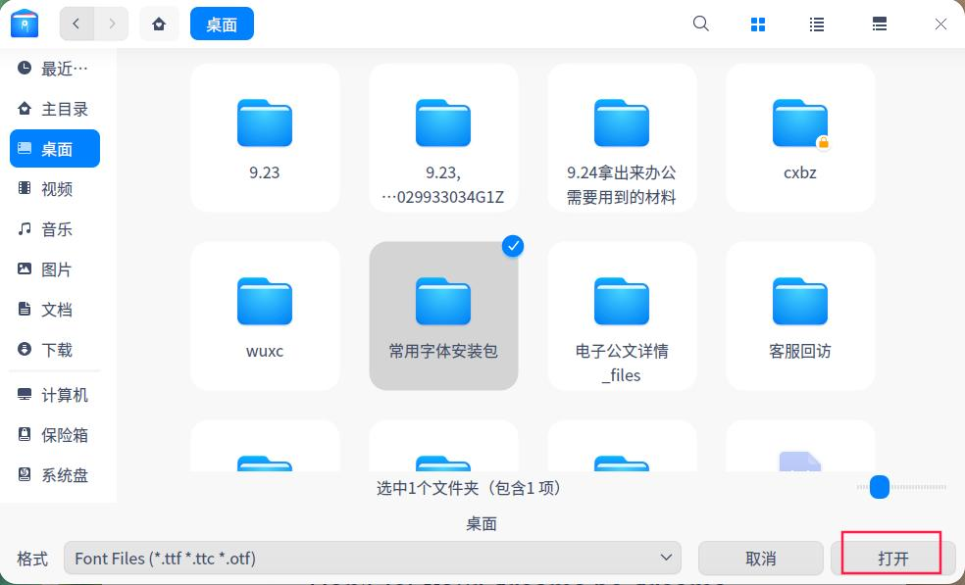Click the 桌面 breadcrumb in address bar
The image size is (965, 585).
[222, 24]
